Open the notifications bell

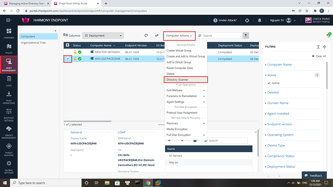pos(260,20)
